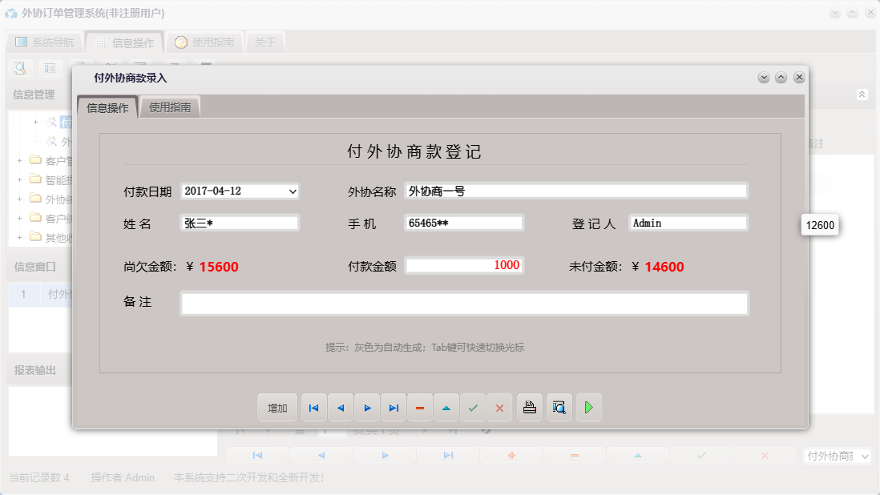Select the 关于 tab
The image size is (880, 495).
click(x=265, y=42)
